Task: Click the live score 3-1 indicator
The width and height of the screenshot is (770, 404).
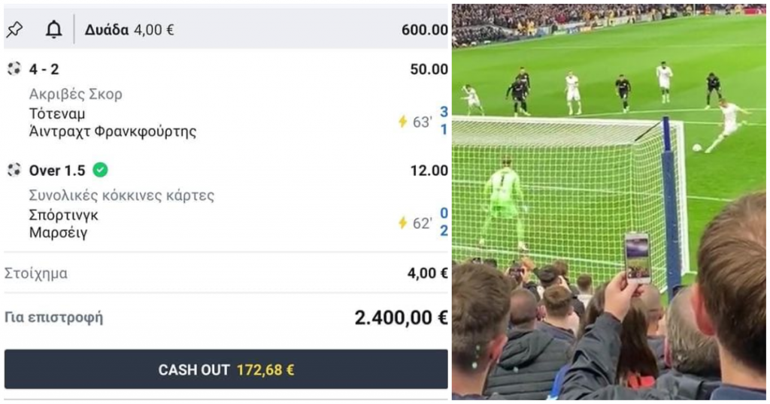Action: coord(444,121)
